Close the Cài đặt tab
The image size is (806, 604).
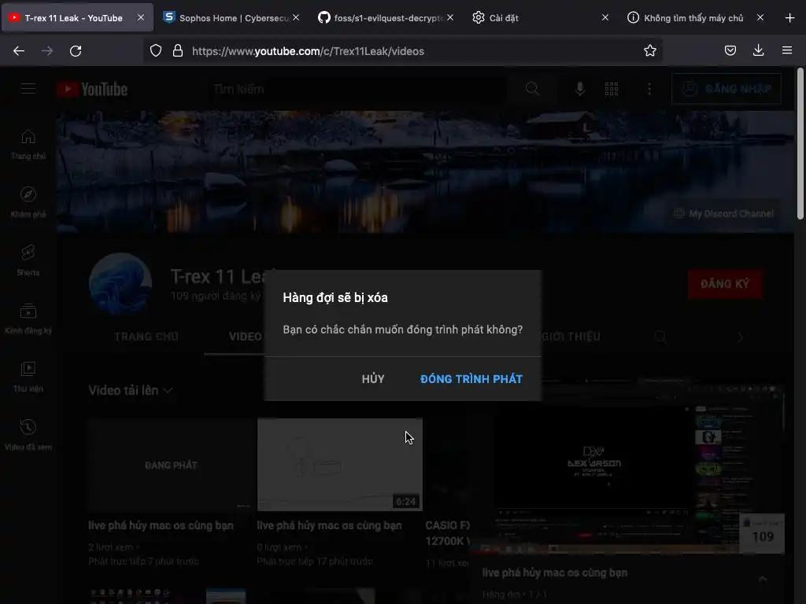[605, 17]
